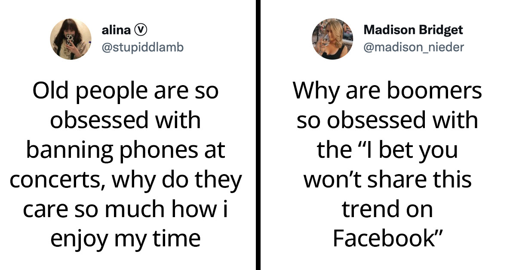Click the "care so much how i" line
This screenshot has width=516, height=270.
[126, 209]
